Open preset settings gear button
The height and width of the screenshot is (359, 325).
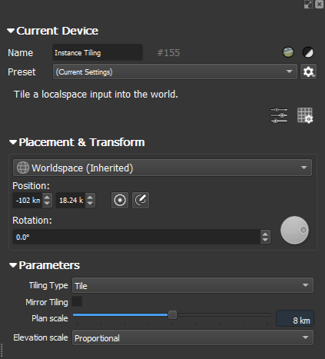pyautogui.click(x=308, y=71)
